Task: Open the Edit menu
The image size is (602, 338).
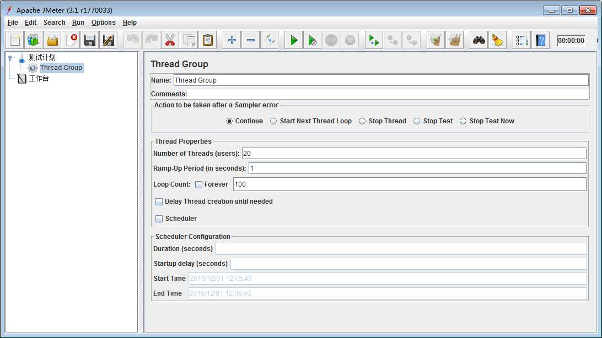Action: [x=31, y=23]
